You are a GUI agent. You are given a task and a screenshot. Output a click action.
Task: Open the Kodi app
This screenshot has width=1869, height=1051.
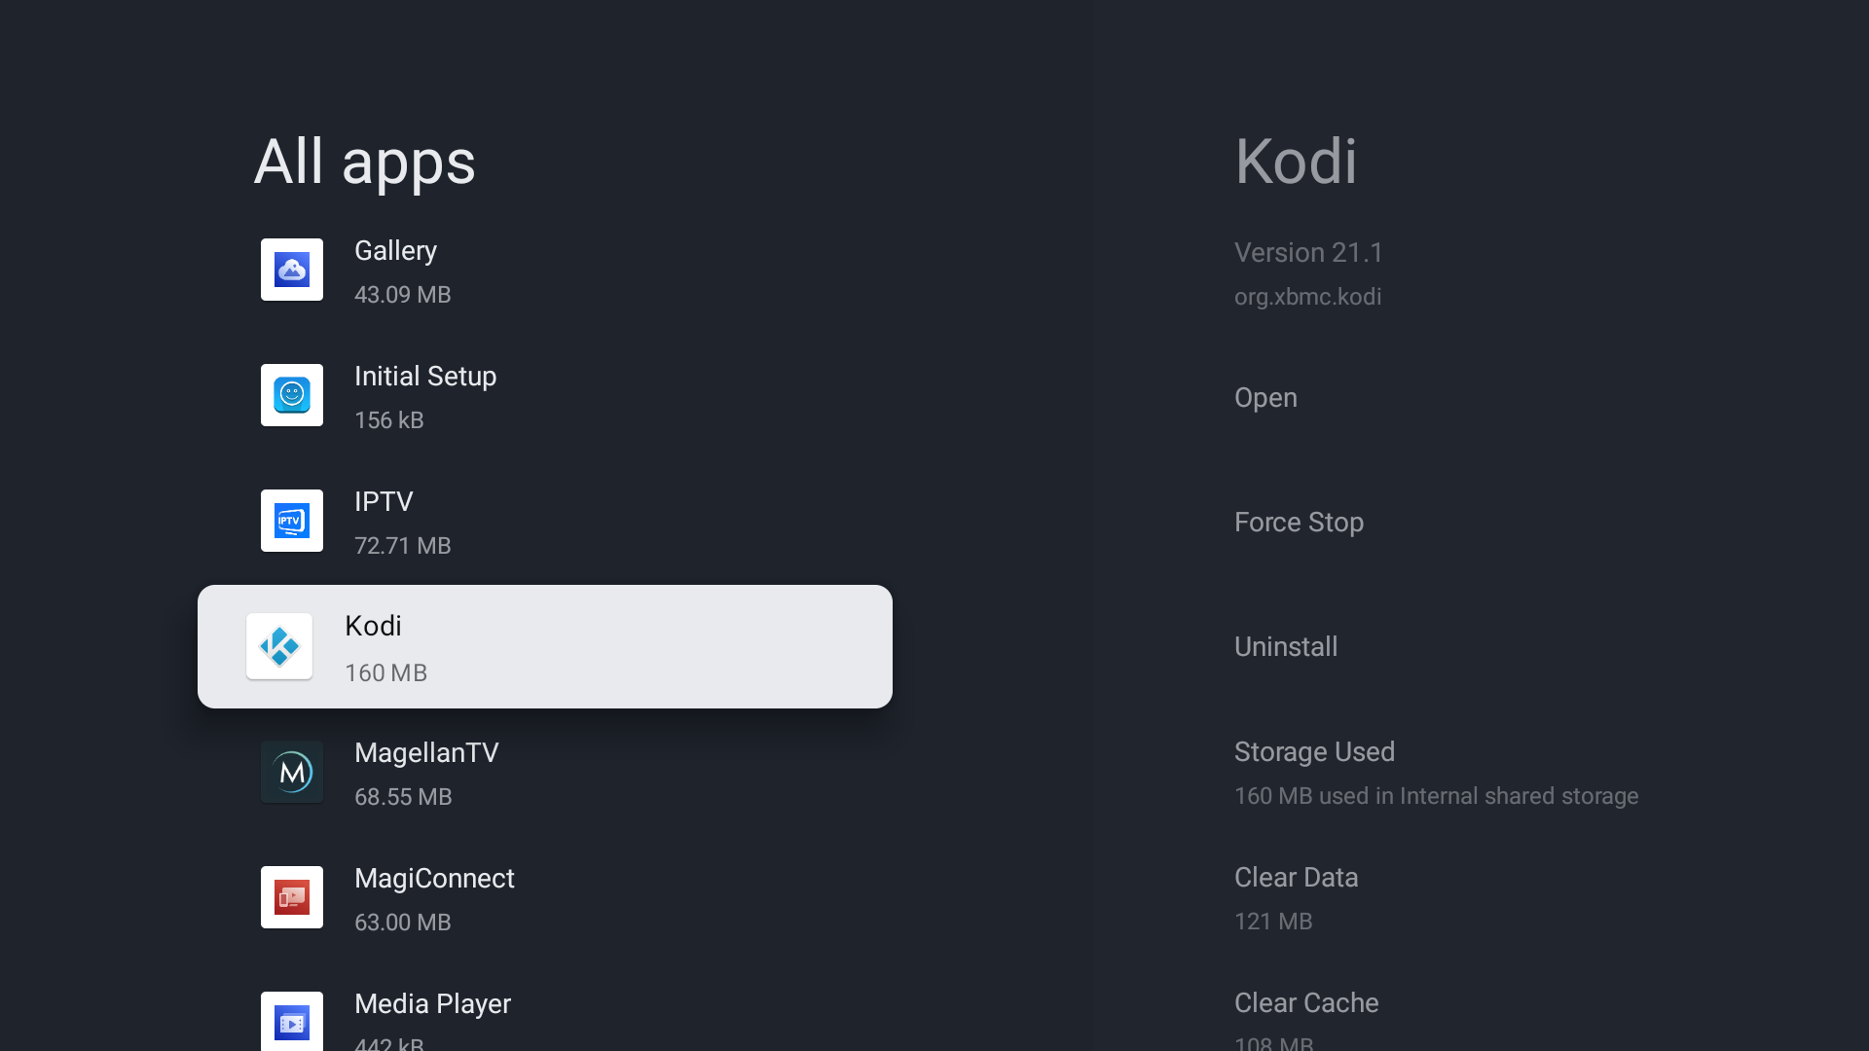tap(1265, 398)
